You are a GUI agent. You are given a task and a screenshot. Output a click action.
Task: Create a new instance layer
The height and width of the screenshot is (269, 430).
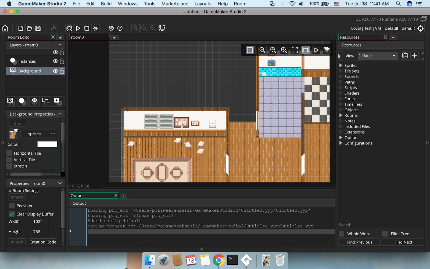22,101
